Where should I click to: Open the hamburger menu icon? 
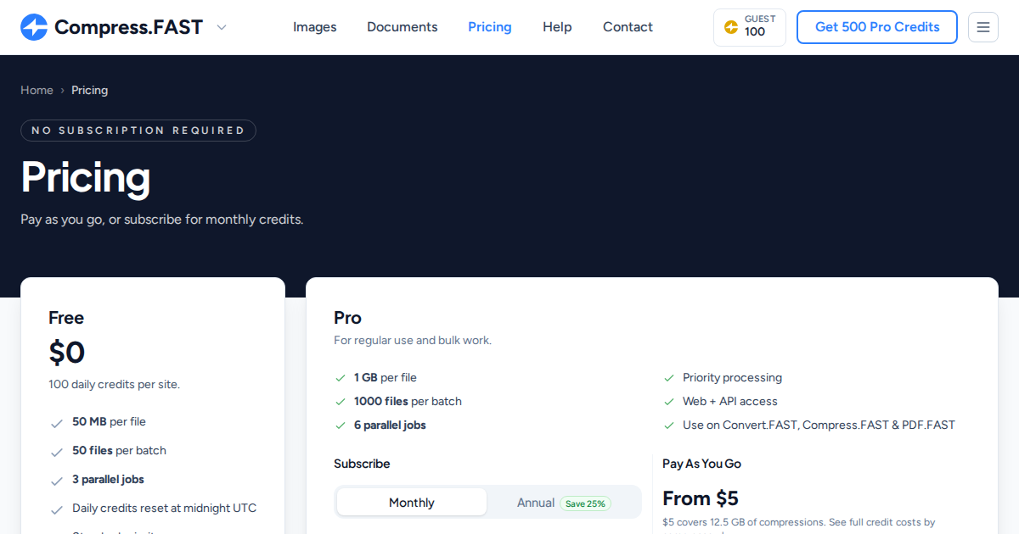tap(983, 27)
